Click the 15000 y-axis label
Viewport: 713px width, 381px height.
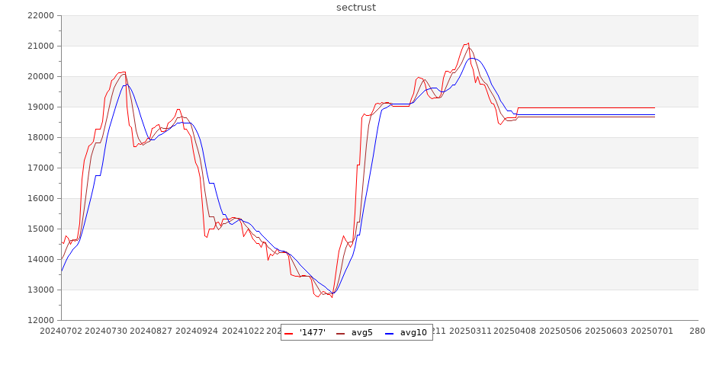pyautogui.click(x=40, y=229)
